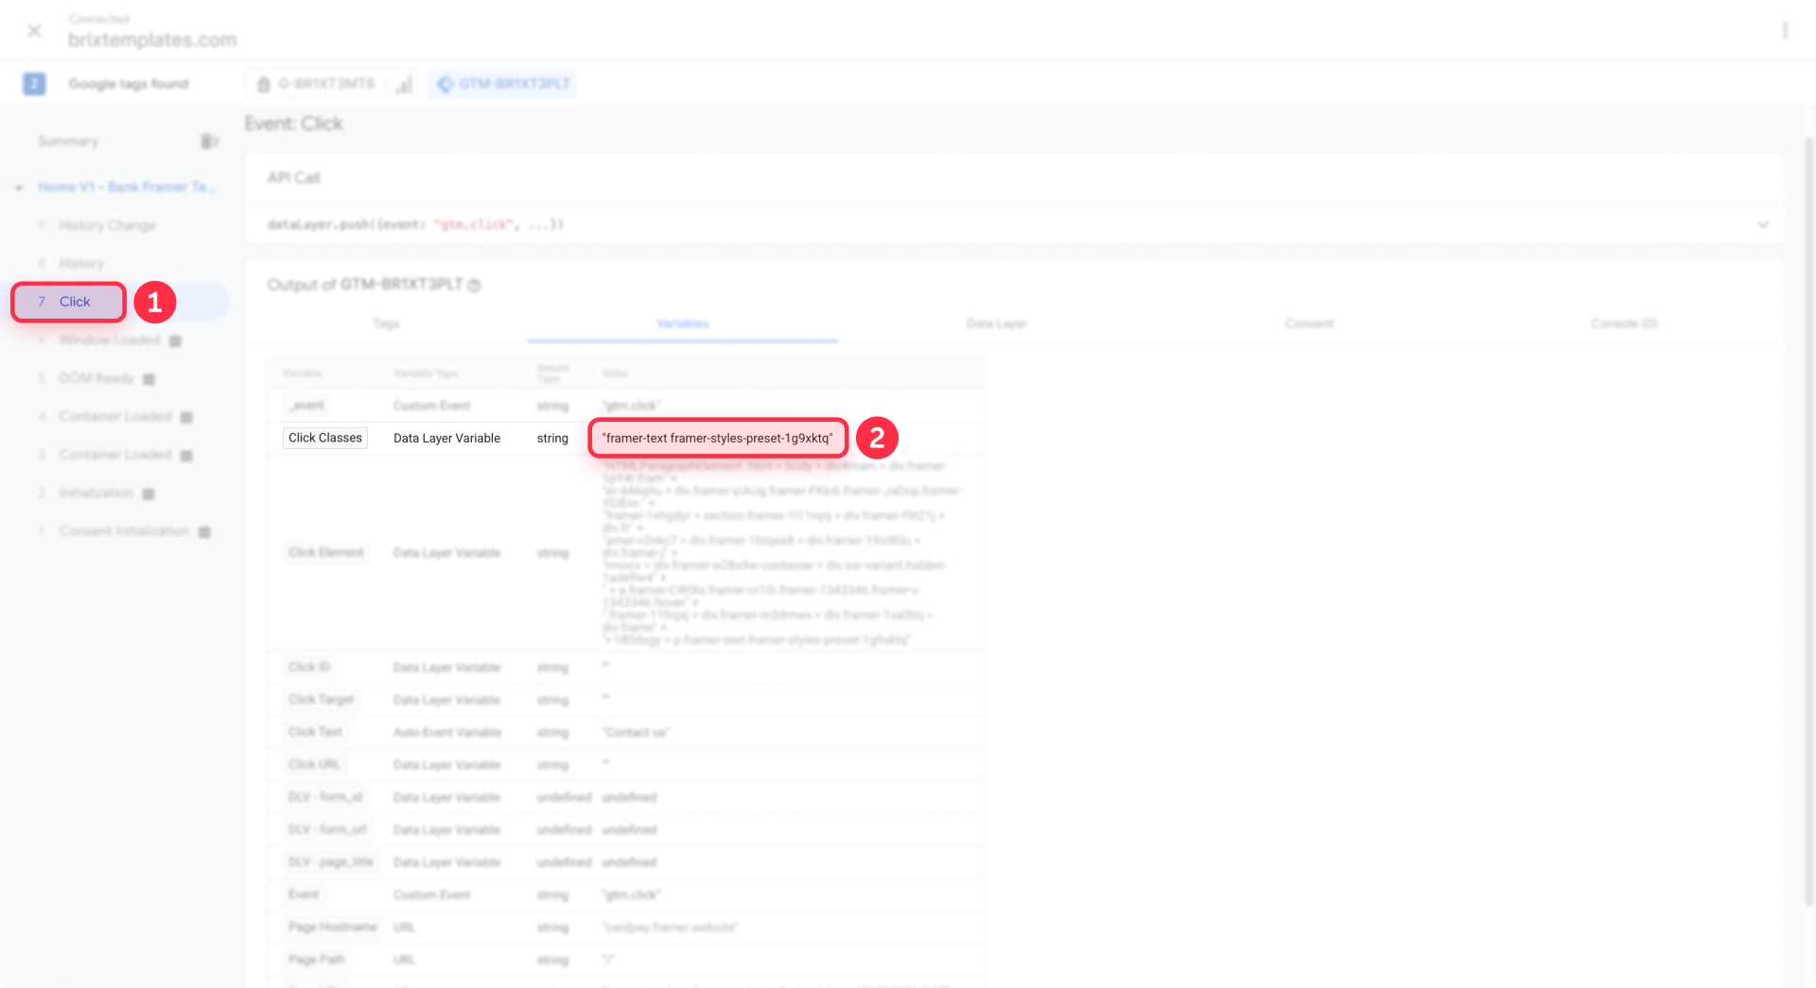The width and height of the screenshot is (1816, 988).
Task: Select the History Change event
Action: (x=107, y=225)
